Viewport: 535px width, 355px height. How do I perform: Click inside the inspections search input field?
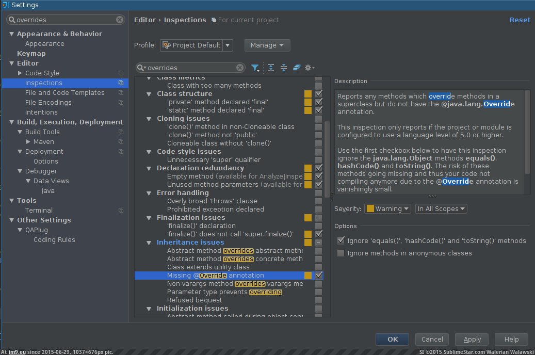191,68
